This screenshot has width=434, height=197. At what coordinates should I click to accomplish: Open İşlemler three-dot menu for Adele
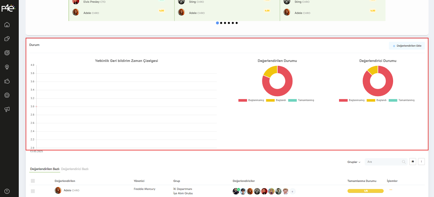[x=391, y=190]
